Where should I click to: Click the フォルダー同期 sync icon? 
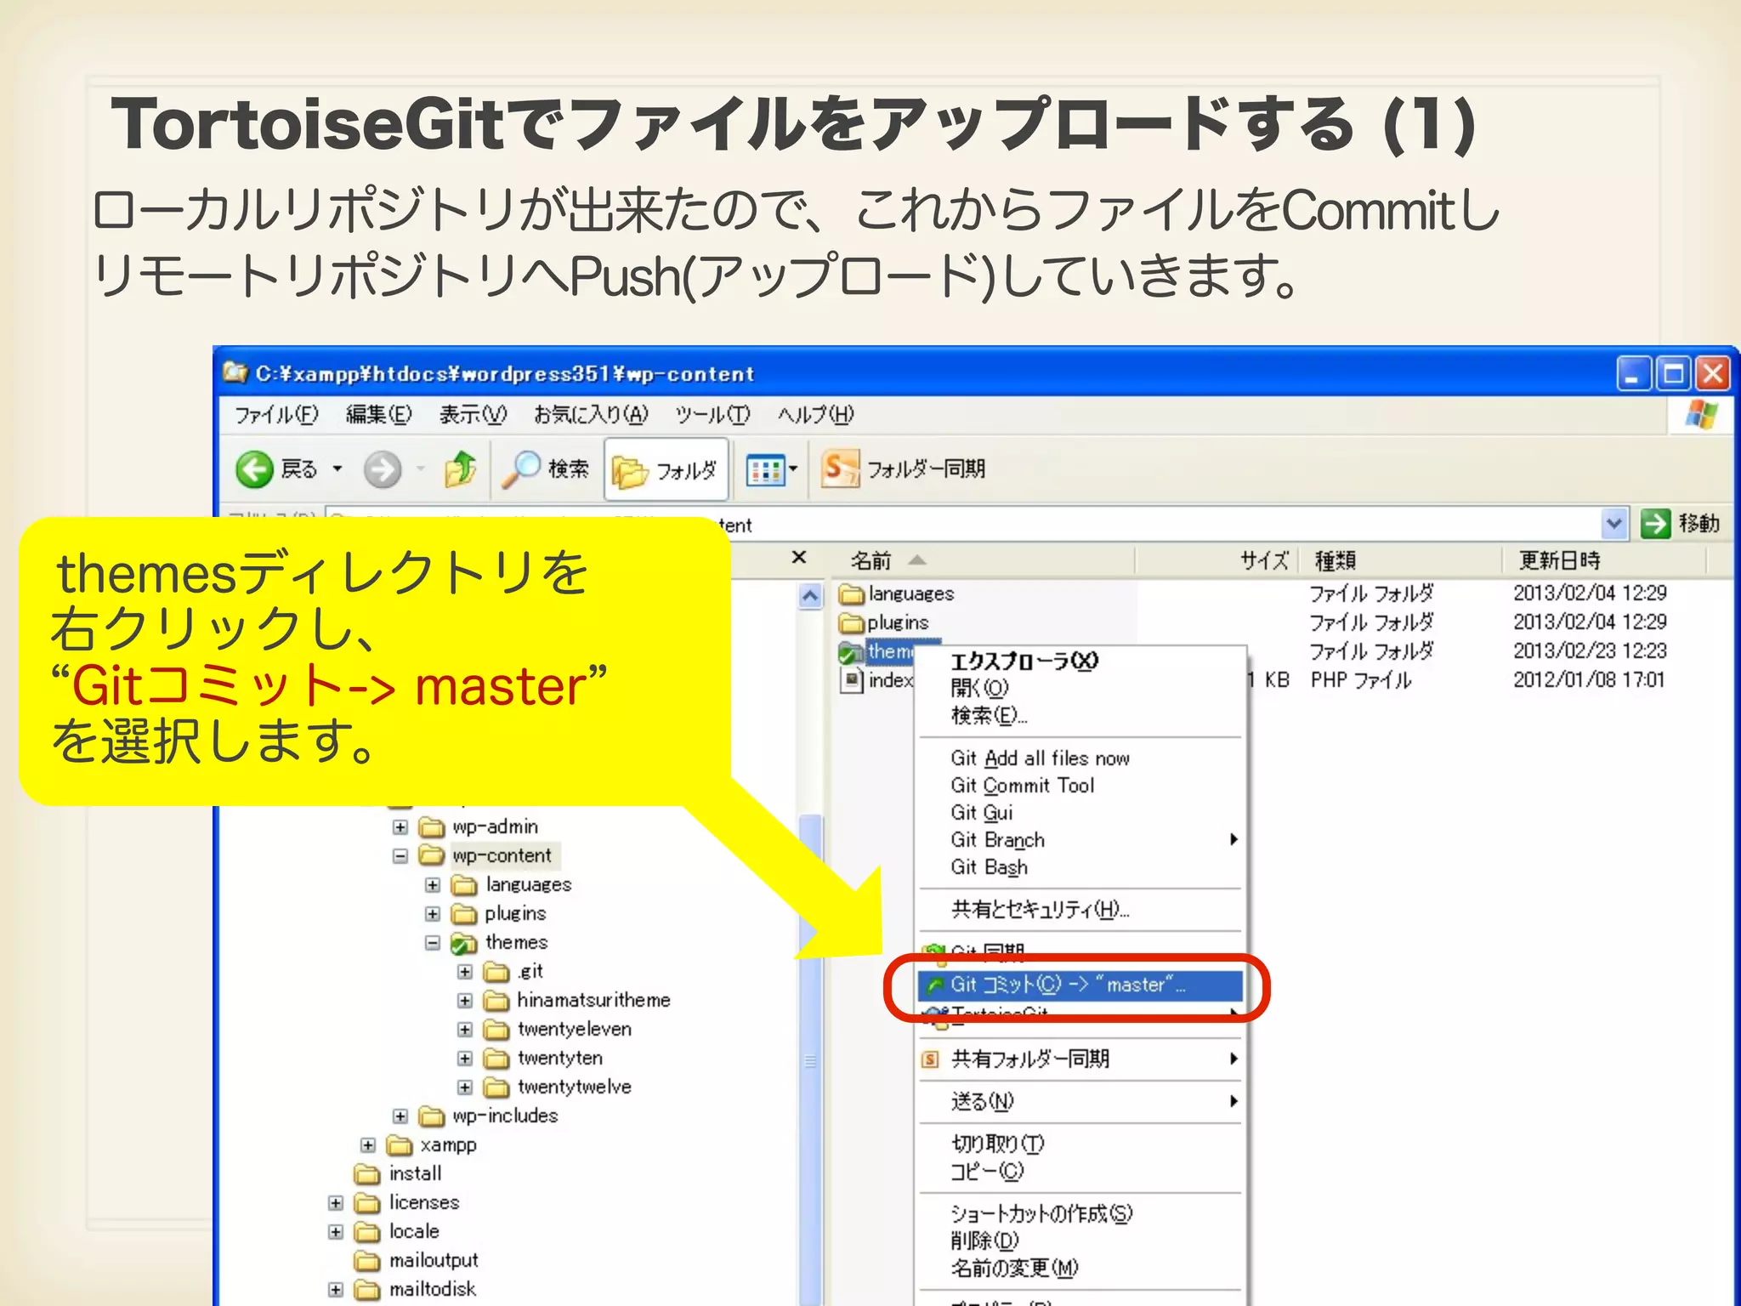click(840, 468)
